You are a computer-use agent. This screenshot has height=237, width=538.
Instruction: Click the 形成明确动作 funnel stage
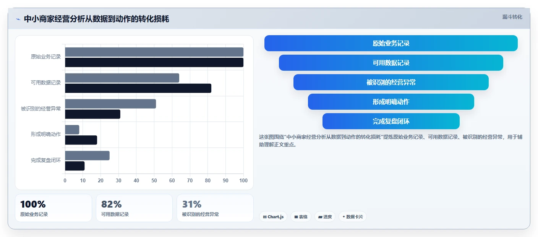[391, 102]
